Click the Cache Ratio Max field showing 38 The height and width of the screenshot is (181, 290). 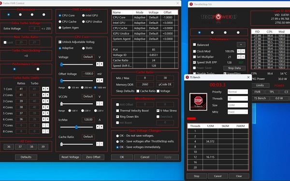tap(165, 78)
